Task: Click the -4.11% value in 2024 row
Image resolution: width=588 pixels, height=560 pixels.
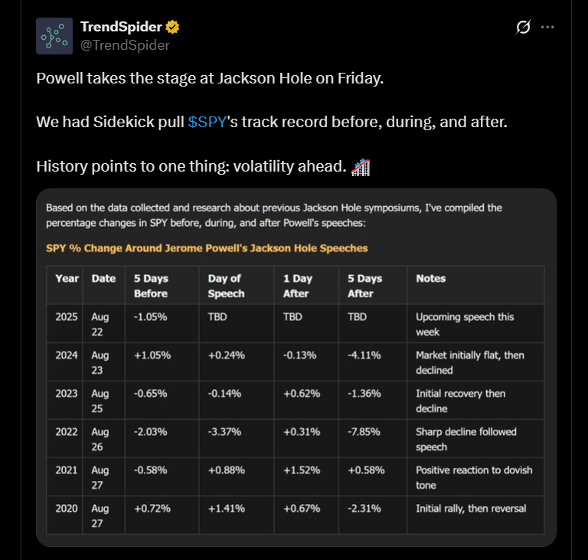Action: pos(364,355)
